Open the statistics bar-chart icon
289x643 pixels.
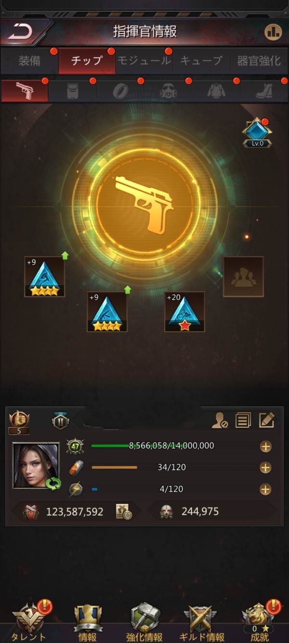pyautogui.click(x=273, y=32)
